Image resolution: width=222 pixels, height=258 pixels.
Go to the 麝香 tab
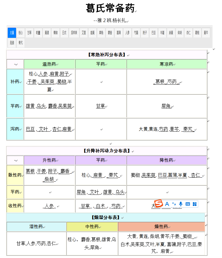(x=110, y=33)
